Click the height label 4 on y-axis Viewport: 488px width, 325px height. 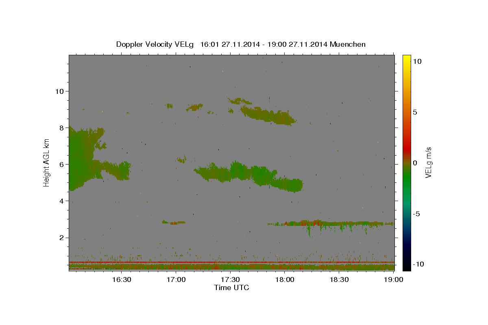(x=62, y=201)
